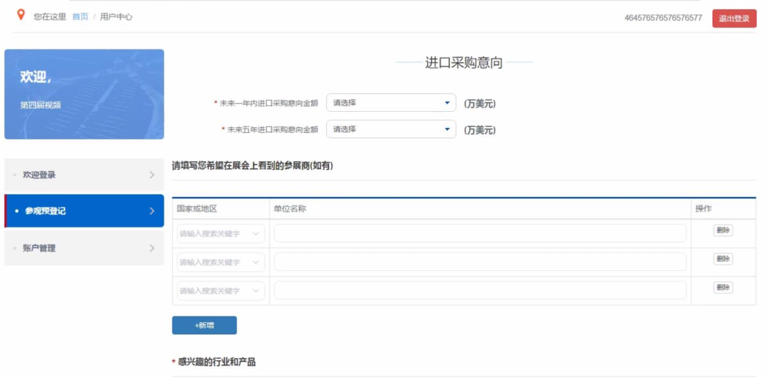Viewport: 766px width, 378px height.
Task: Open 未来一年内进口采购意向金额 dropdown
Action: click(x=391, y=103)
